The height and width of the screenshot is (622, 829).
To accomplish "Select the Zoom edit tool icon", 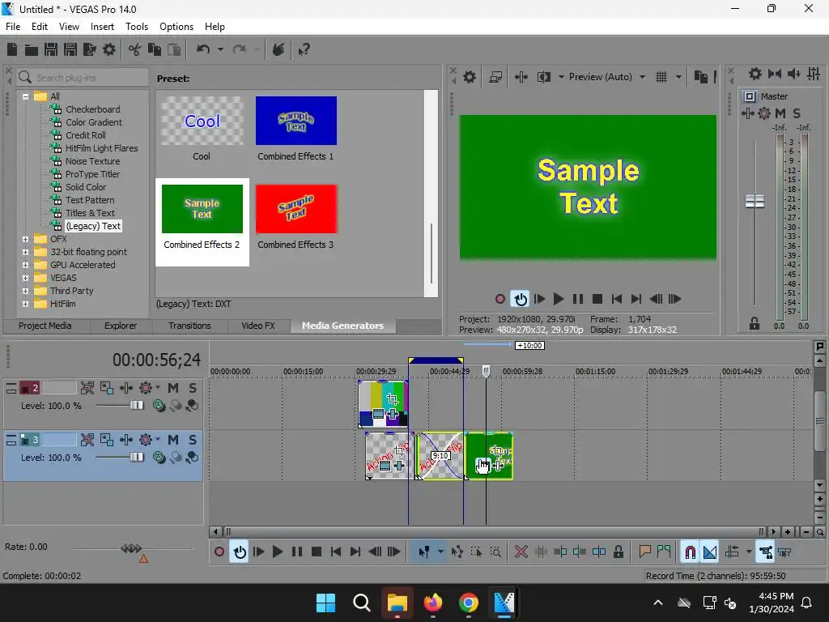I will pos(495,552).
